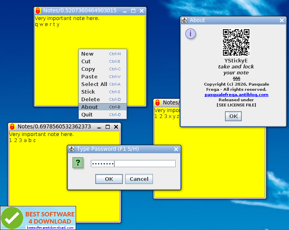Click the QR code image in About
Image resolution: width=289 pixels, height=230 pixels.
[236, 42]
